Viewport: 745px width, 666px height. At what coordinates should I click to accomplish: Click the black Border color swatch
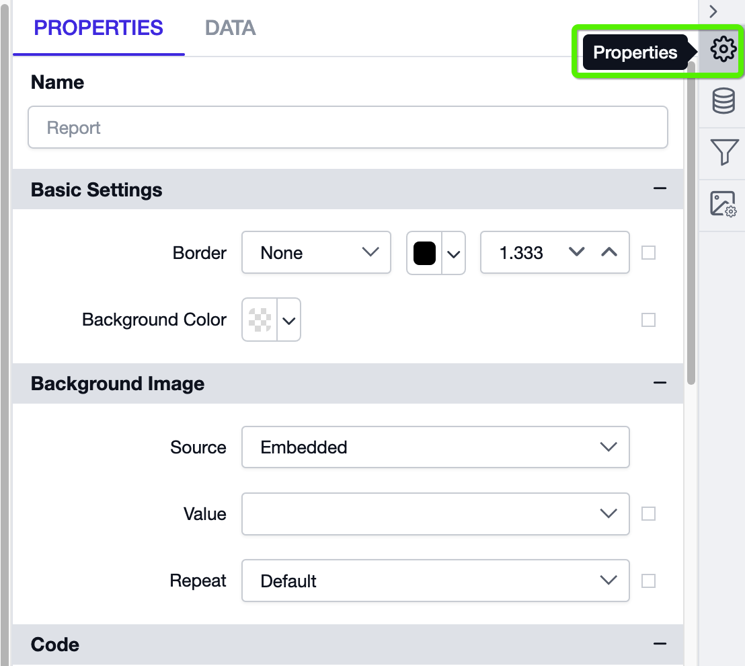(x=424, y=253)
